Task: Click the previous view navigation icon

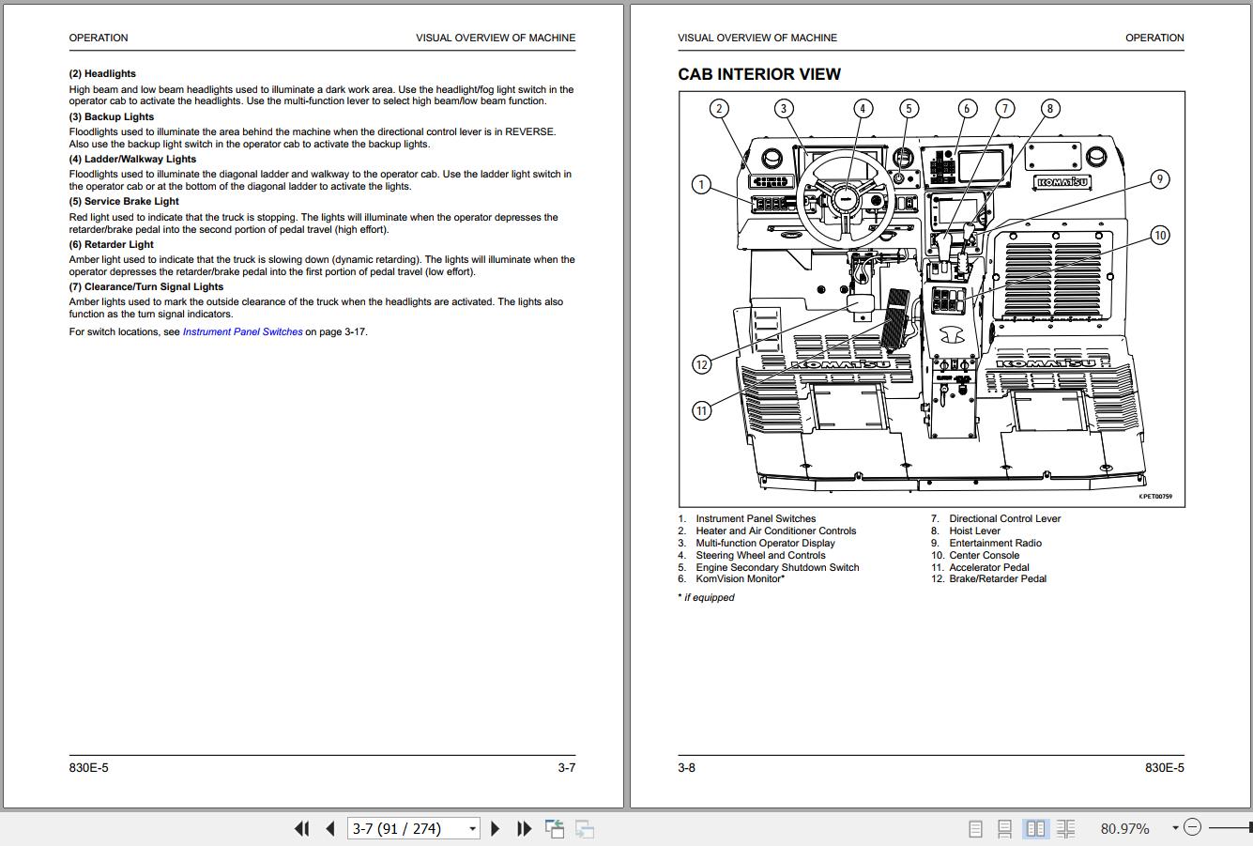Action: coord(555,828)
